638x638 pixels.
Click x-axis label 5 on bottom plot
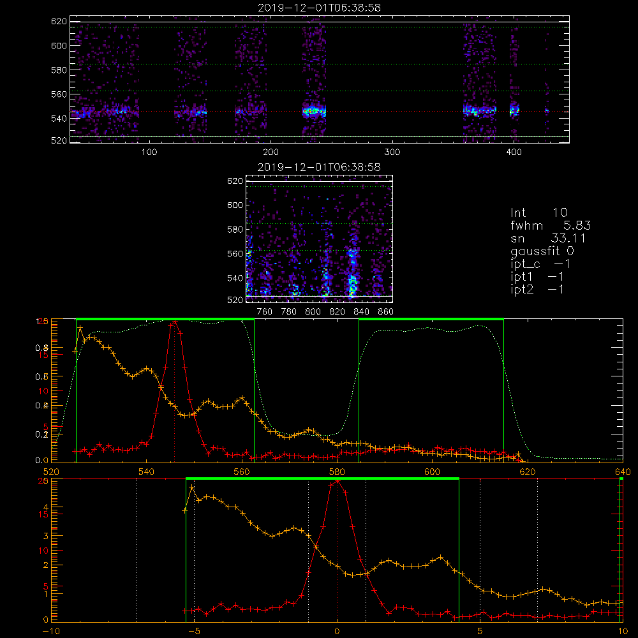coord(480,632)
